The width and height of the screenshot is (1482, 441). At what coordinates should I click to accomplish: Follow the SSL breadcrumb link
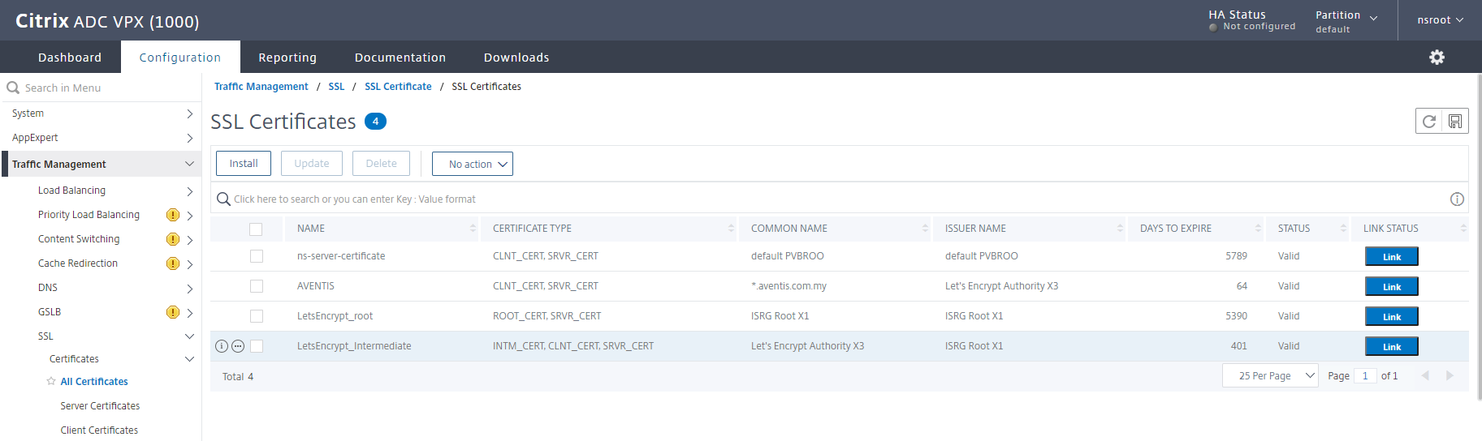[336, 87]
